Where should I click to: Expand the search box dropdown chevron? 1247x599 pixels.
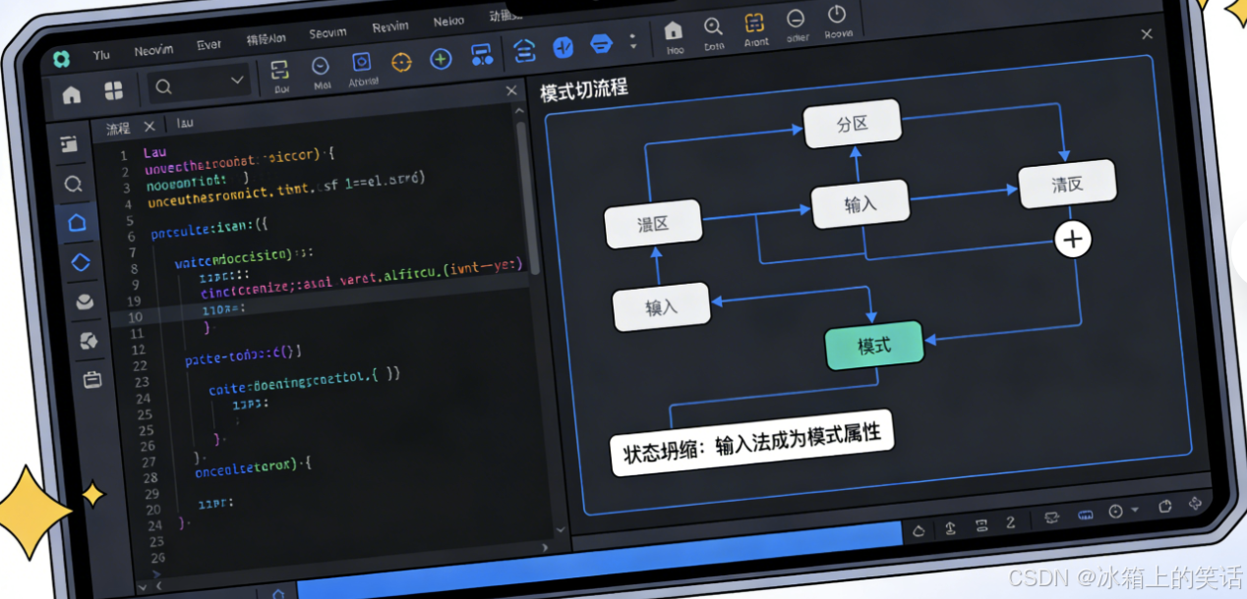[x=237, y=80]
